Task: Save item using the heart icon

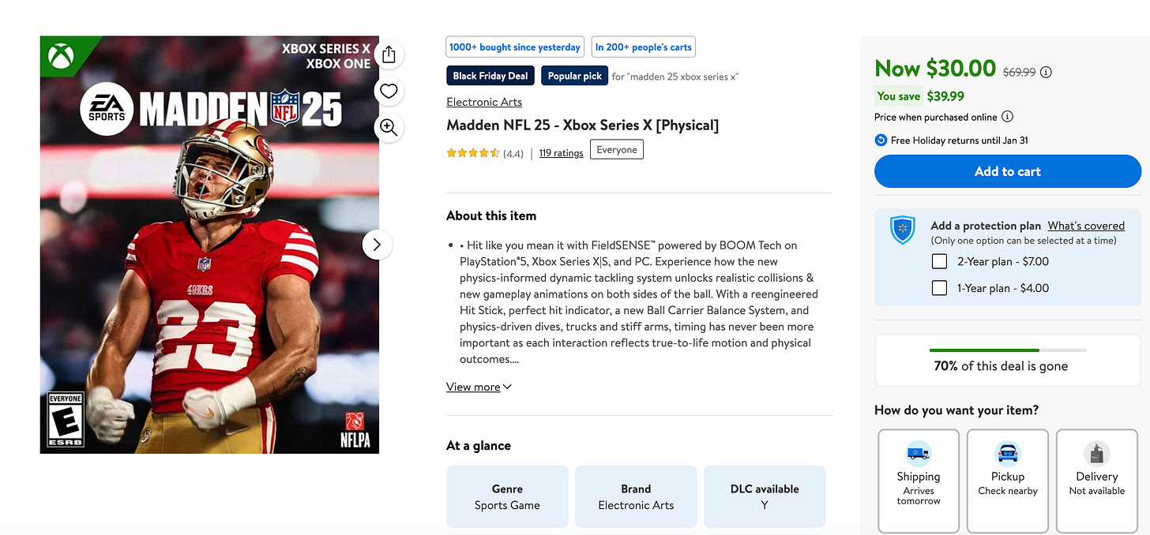Action: tap(388, 91)
